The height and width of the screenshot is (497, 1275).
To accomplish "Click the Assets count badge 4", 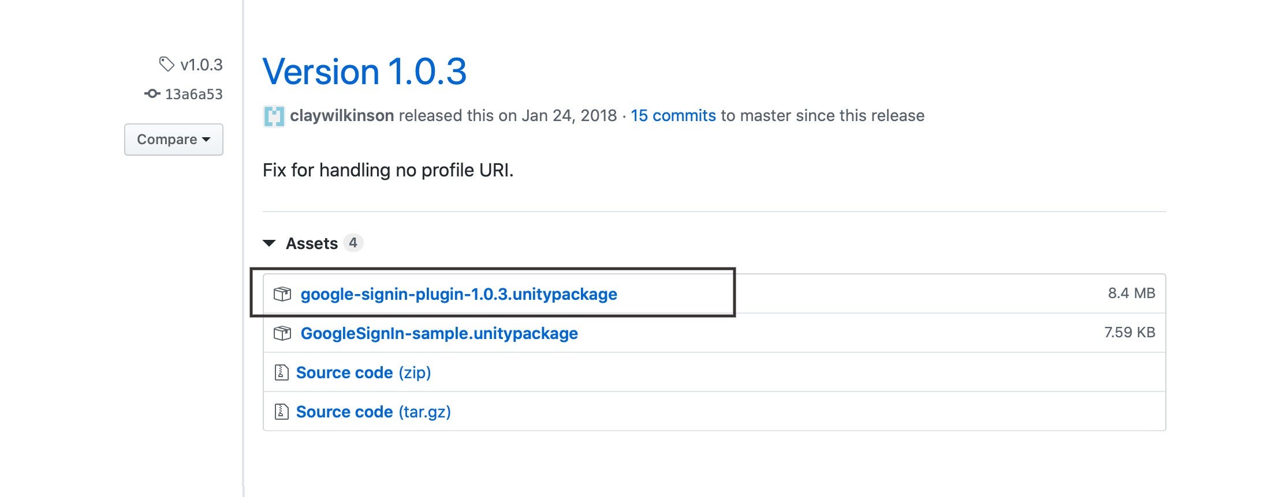I will click(x=353, y=243).
